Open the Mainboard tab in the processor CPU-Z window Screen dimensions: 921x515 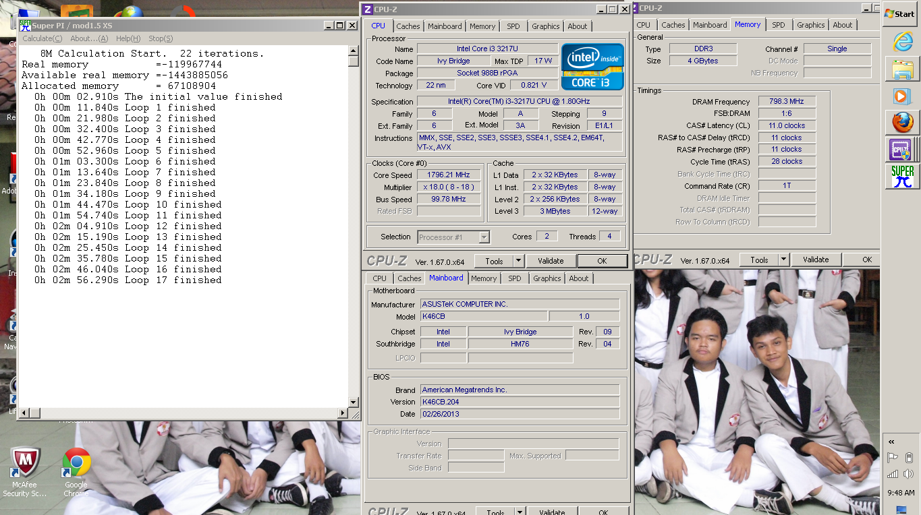pyautogui.click(x=445, y=26)
